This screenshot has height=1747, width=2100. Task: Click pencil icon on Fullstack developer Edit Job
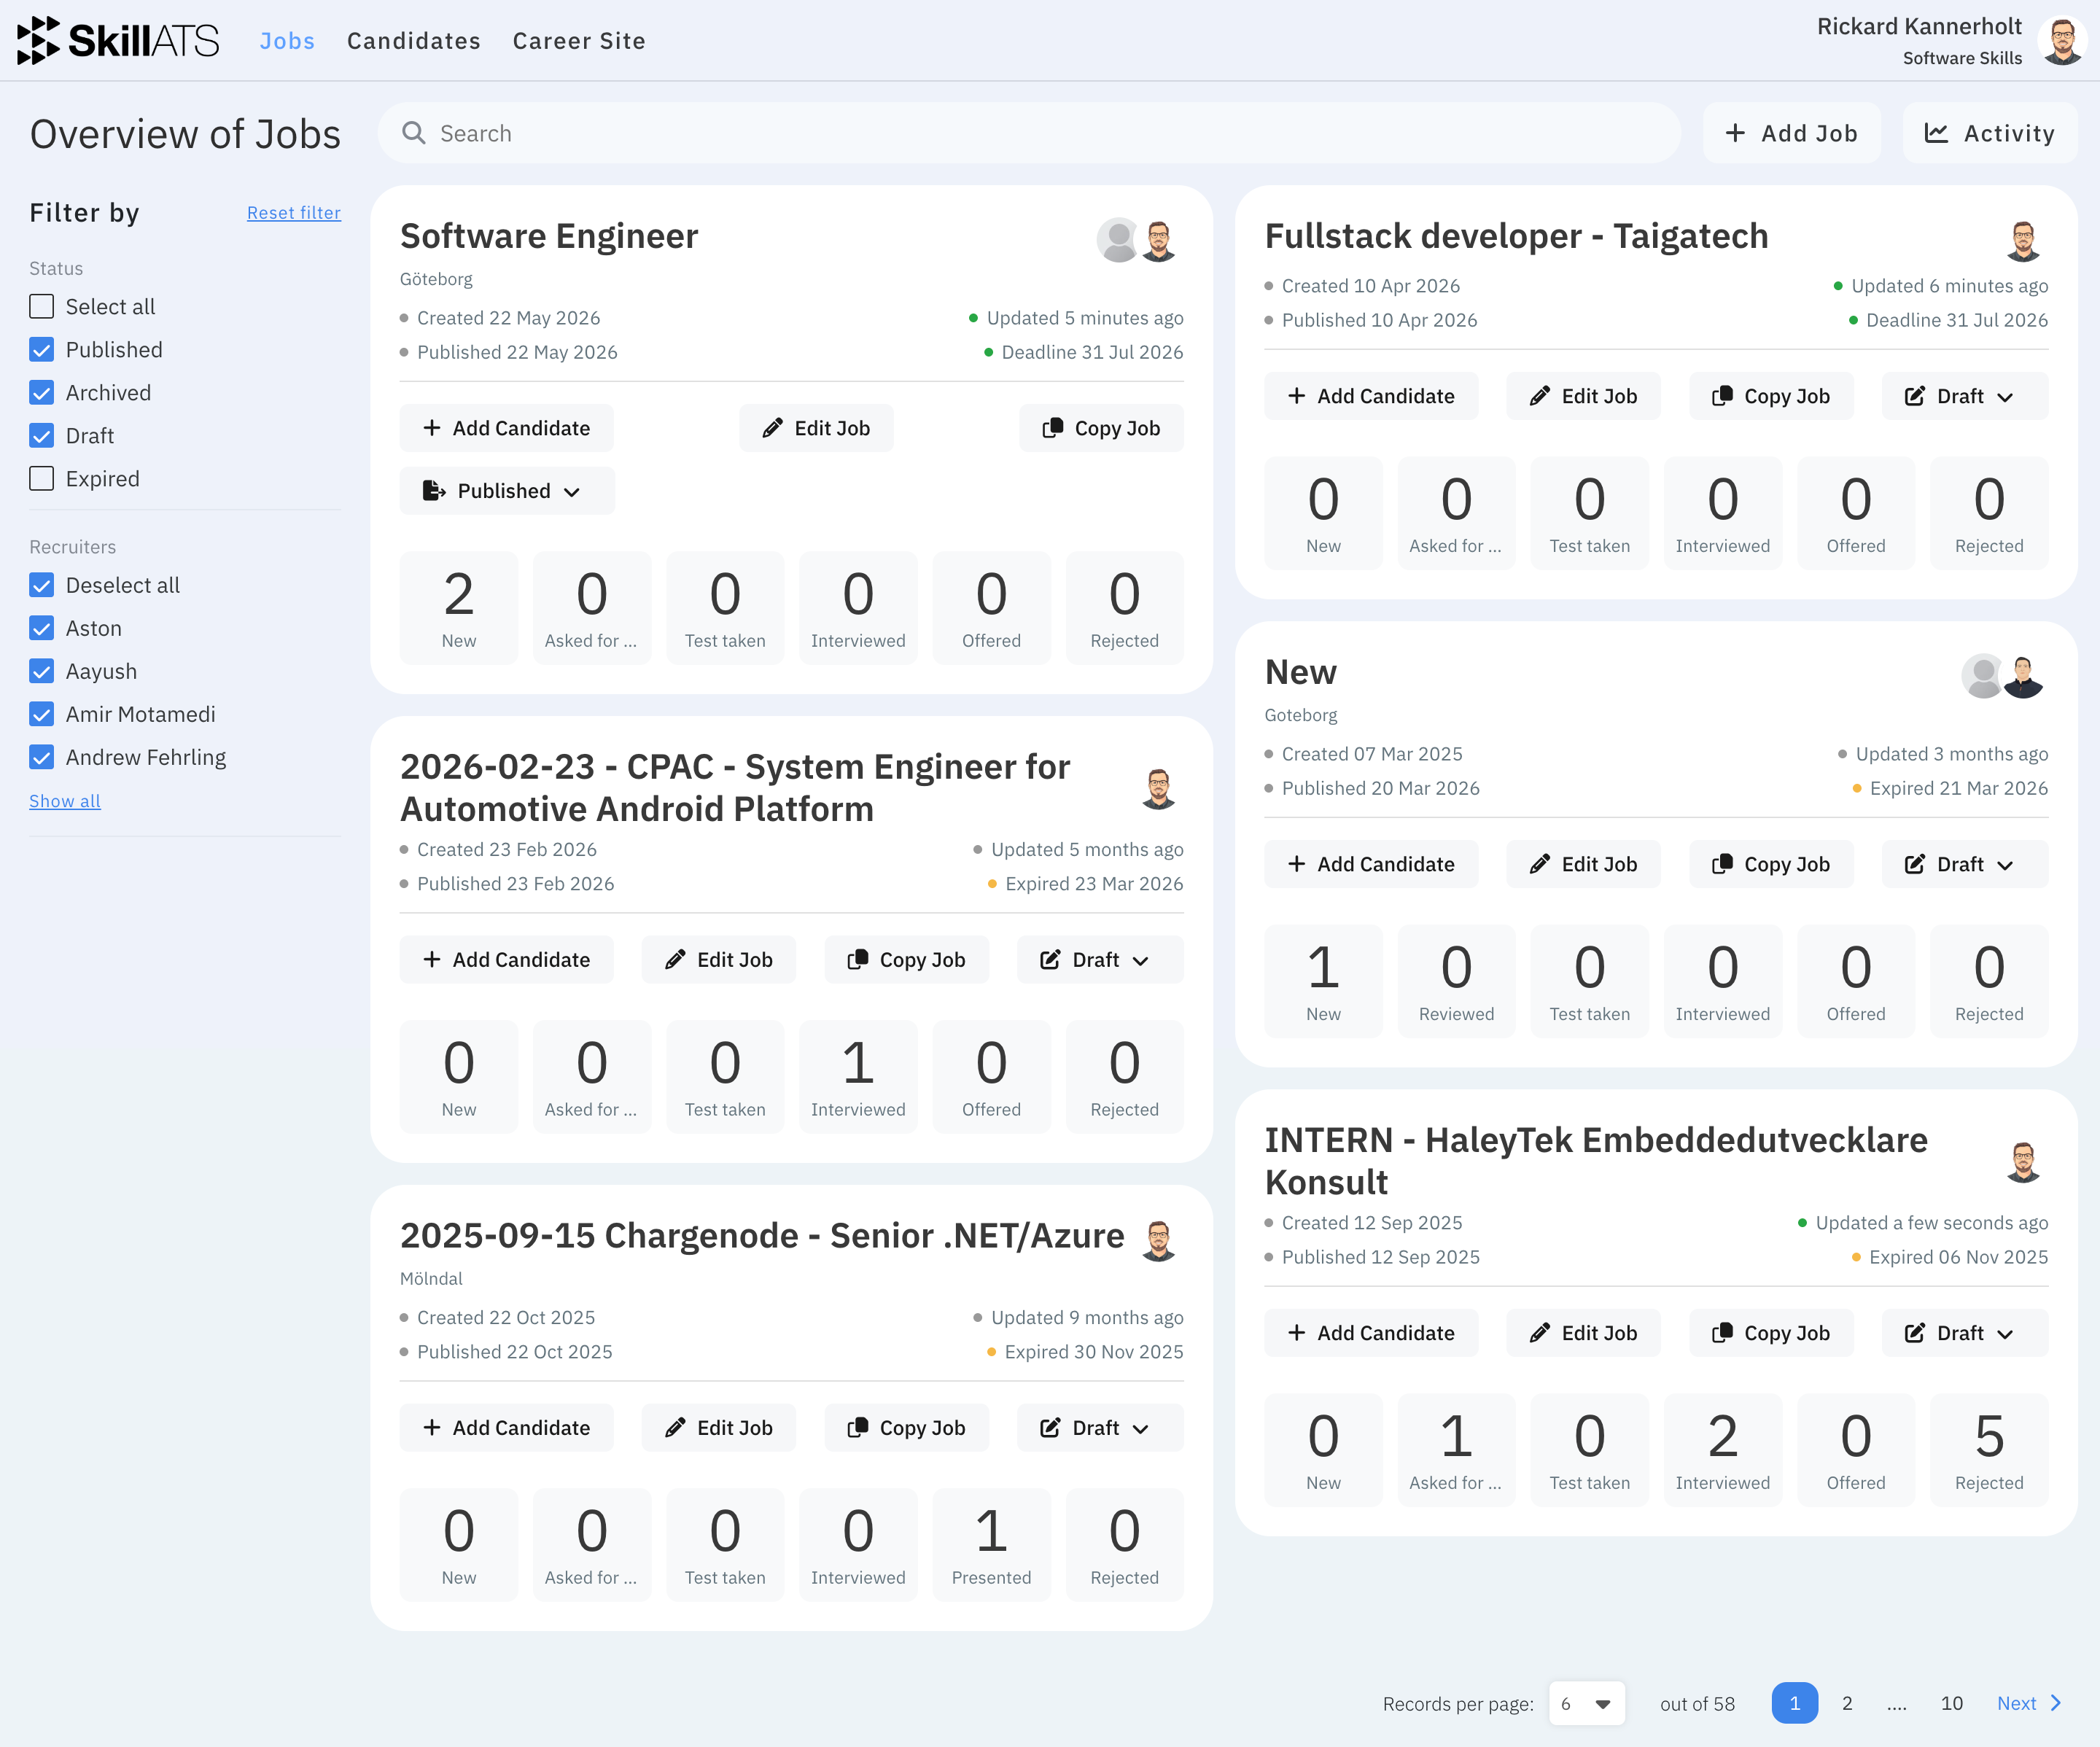[x=1540, y=396]
